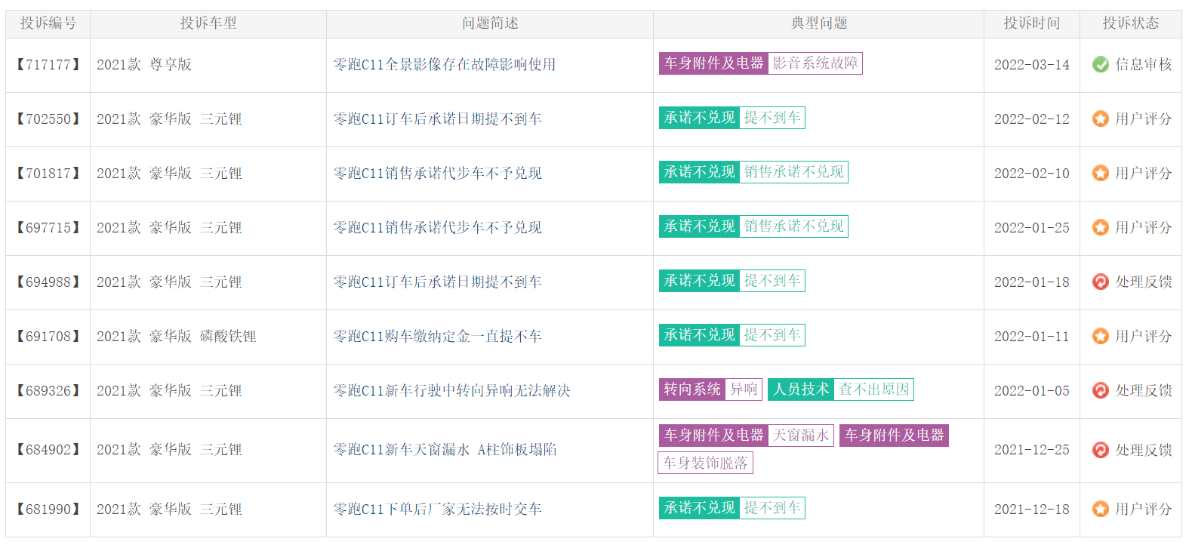Viewport: 1192px width, 548px height.
Task: Click the 投诉时间 column header
Action: click(1032, 23)
